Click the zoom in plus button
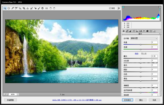The image size is (164, 105). pyautogui.click(x=7, y=94)
